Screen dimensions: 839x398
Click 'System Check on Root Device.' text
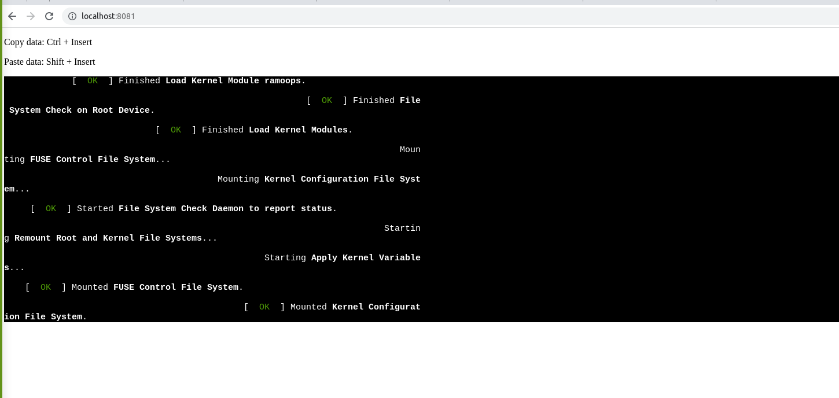click(82, 110)
